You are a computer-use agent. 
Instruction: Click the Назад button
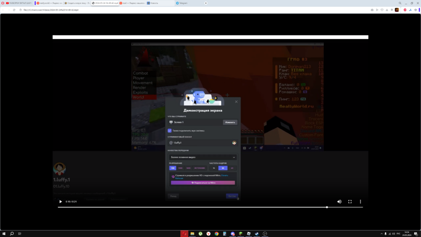173,196
